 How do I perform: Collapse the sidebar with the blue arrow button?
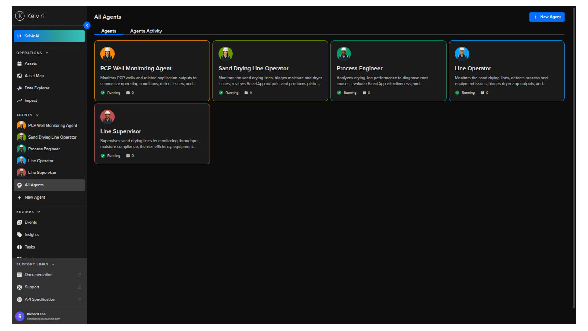click(x=87, y=25)
